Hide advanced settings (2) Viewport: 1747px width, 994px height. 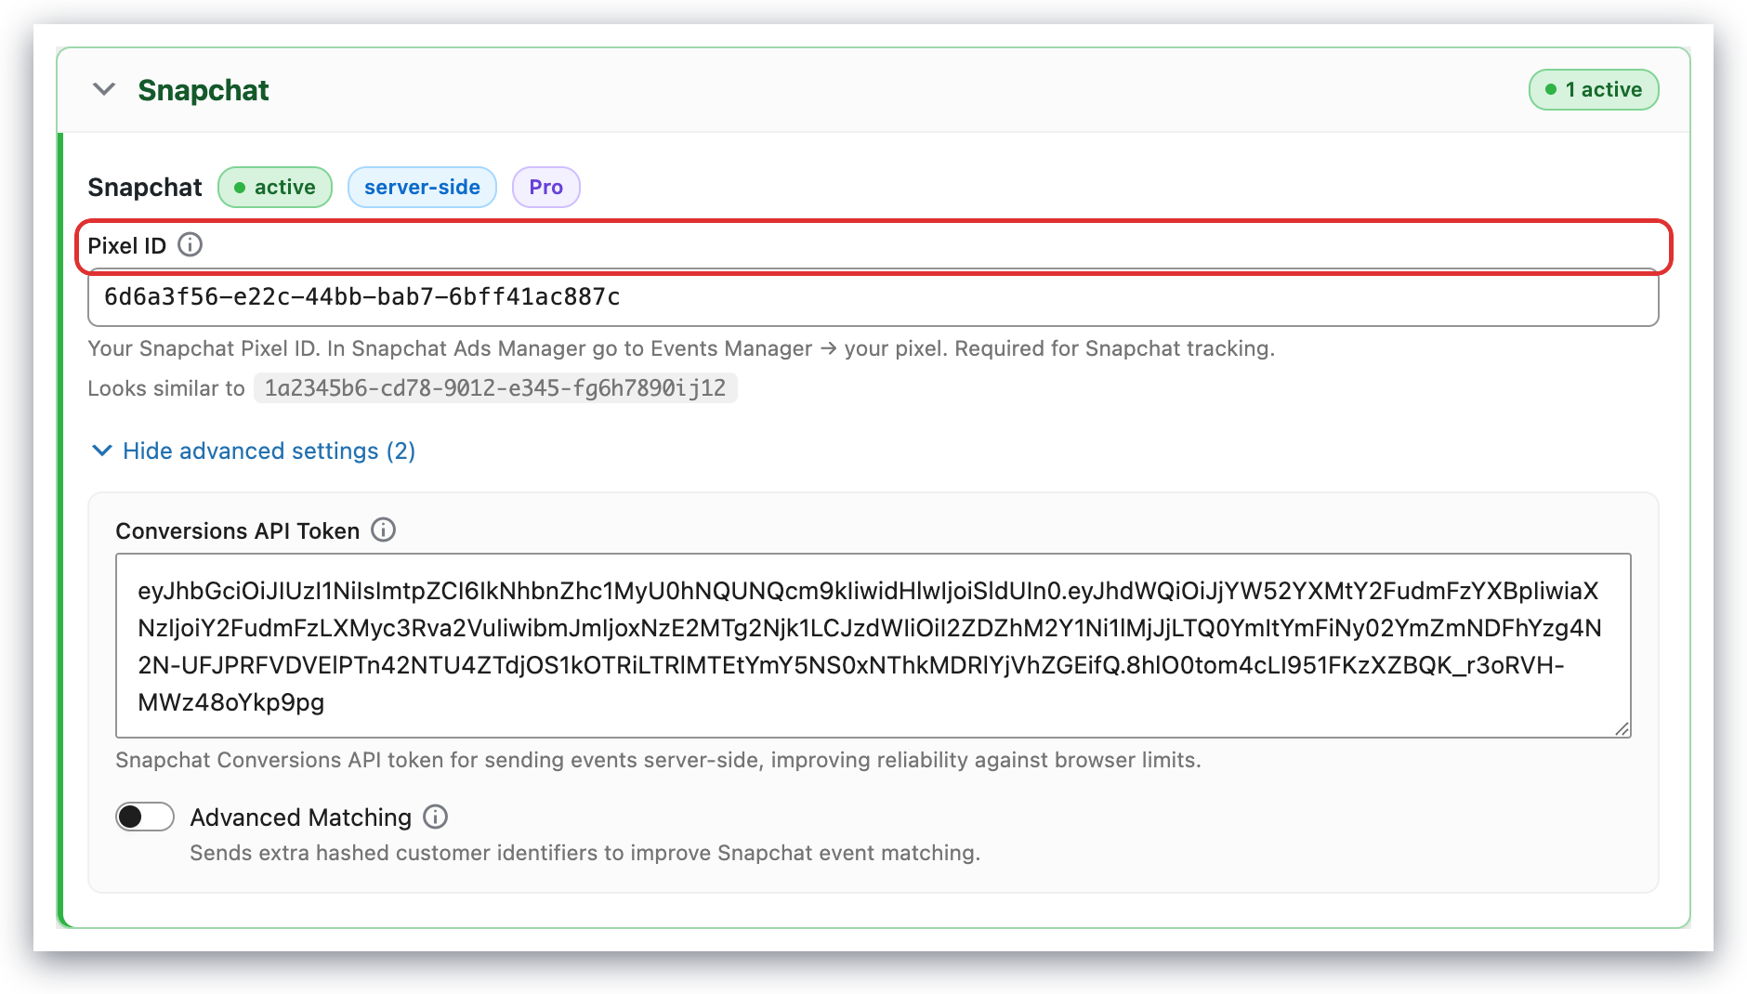[x=253, y=451]
